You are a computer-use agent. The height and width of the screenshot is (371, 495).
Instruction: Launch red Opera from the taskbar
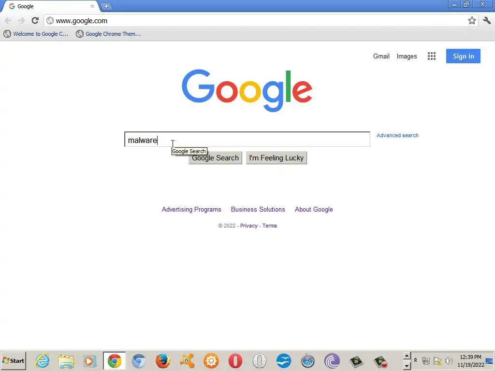point(235,361)
